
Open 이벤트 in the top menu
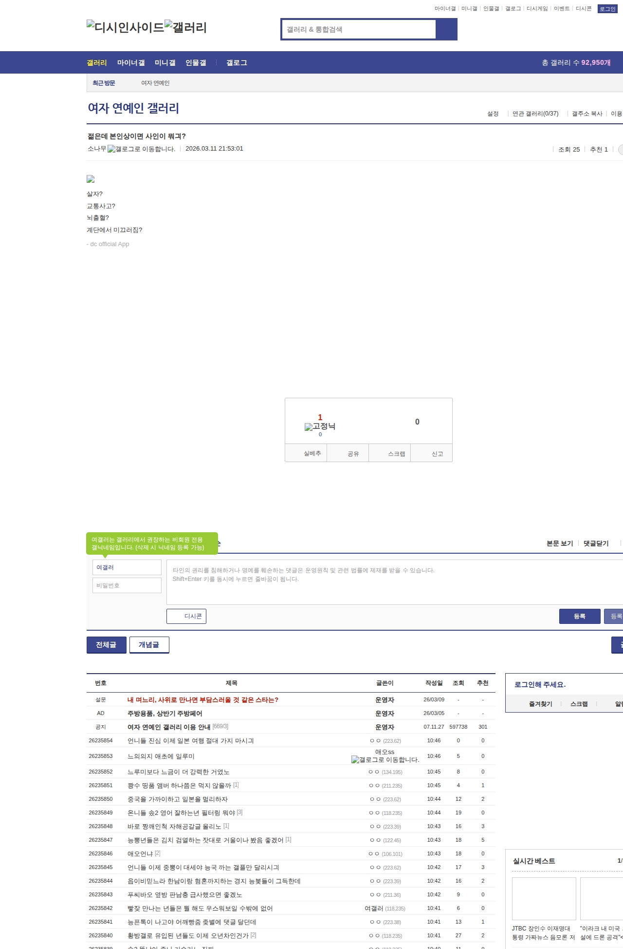coord(562,9)
